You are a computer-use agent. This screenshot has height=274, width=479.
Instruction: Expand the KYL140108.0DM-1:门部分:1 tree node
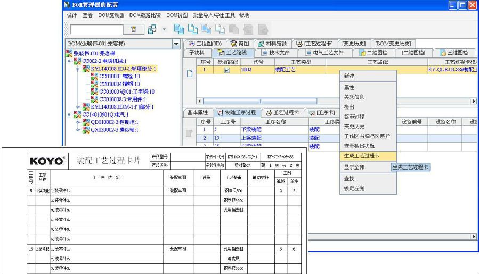(x=77, y=106)
